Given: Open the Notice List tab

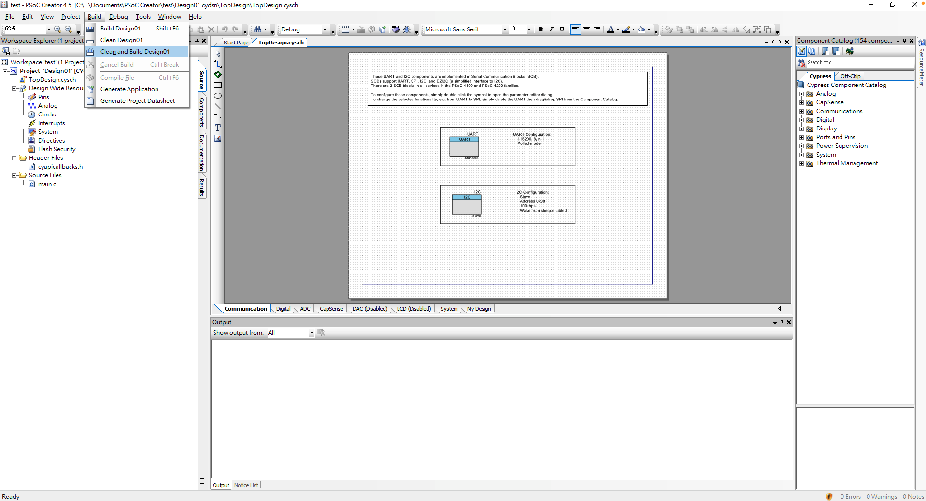Looking at the screenshot, I should pyautogui.click(x=246, y=485).
